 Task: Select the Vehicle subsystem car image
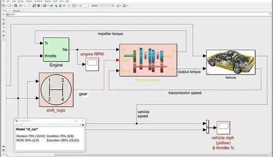[x=231, y=62]
